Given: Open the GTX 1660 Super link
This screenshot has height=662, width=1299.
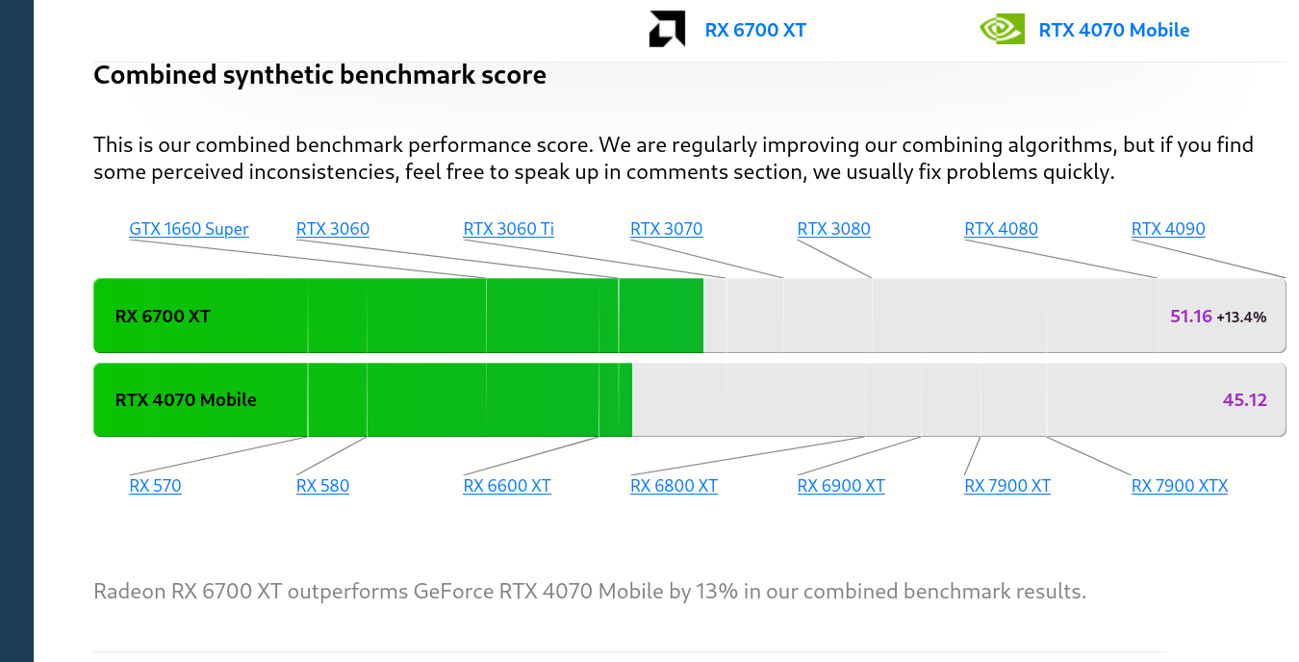Looking at the screenshot, I should [189, 229].
